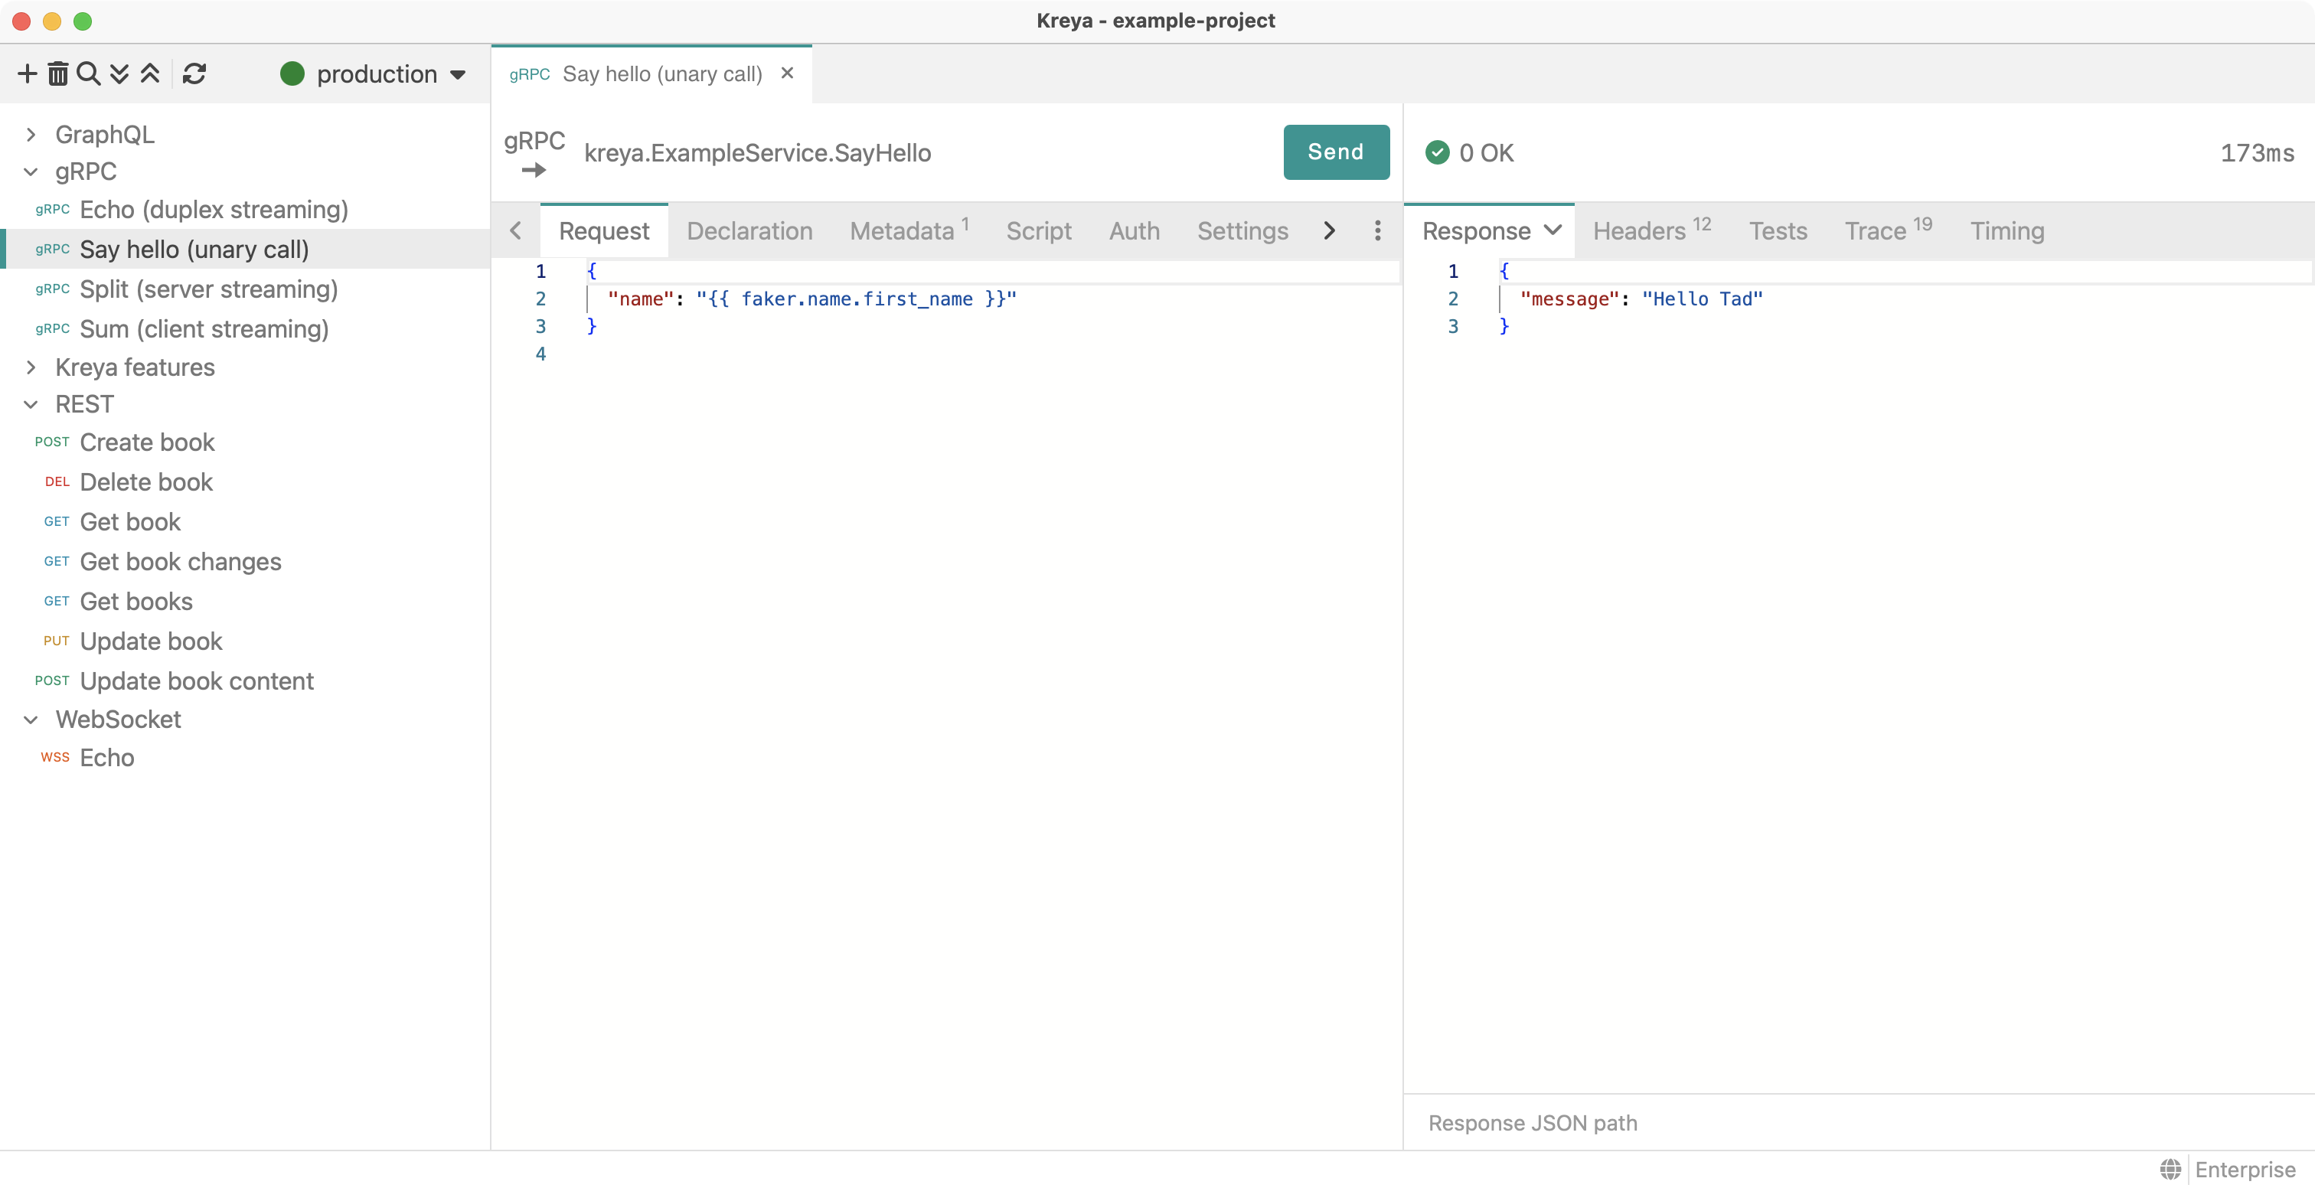Open the Response view dropdown
2315x1188 pixels.
pos(1552,231)
